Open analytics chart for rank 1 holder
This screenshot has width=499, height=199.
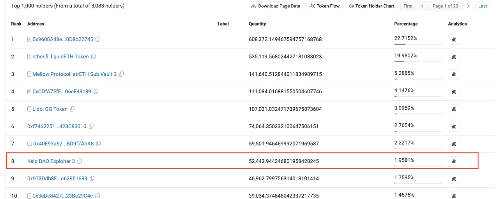click(x=454, y=40)
